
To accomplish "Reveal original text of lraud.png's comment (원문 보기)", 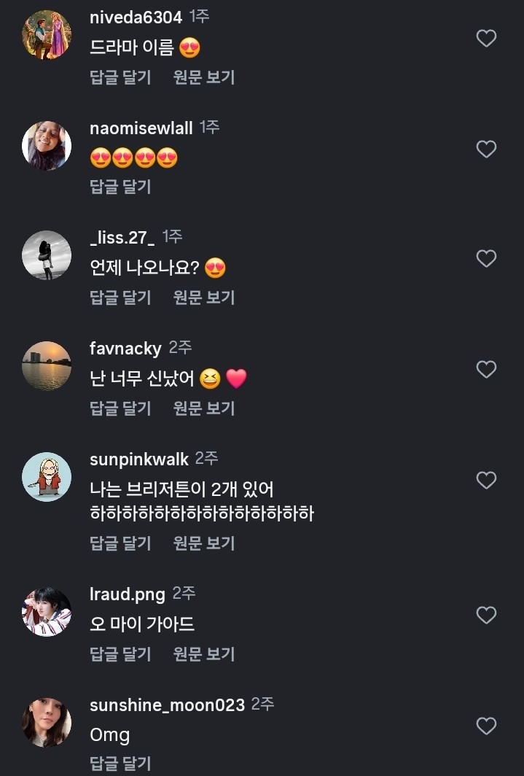I will point(204,654).
